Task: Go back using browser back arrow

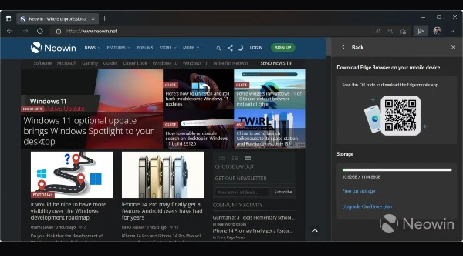Action: point(10,31)
